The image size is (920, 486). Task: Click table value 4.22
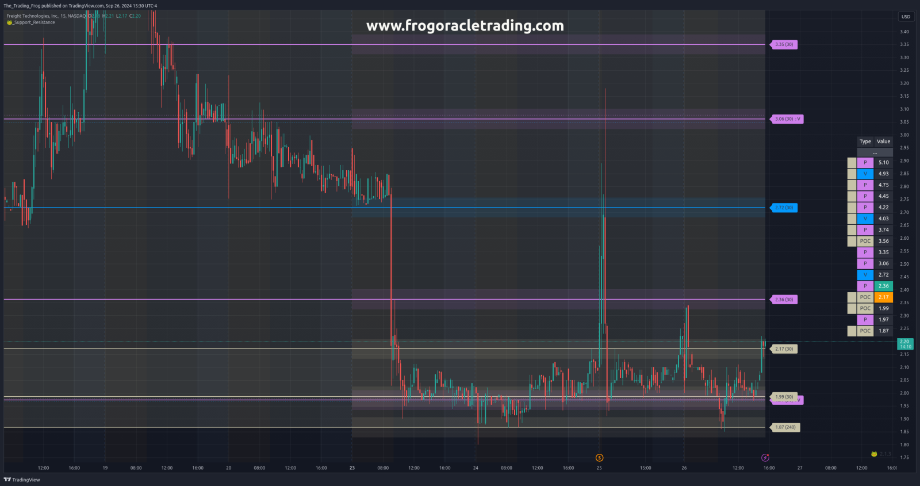(884, 208)
